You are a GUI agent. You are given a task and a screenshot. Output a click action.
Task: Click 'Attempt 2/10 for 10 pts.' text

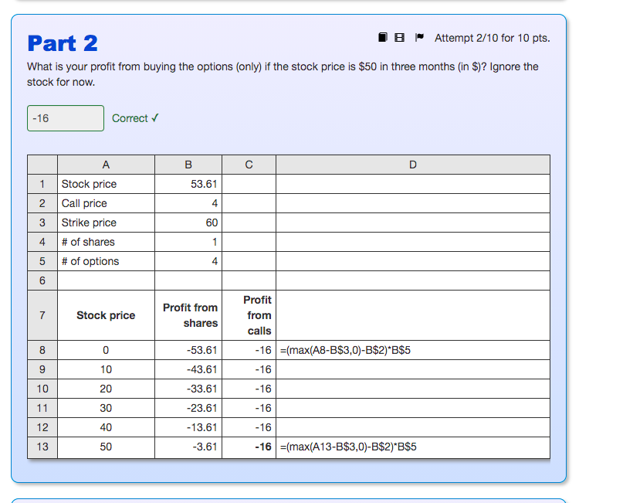click(493, 38)
